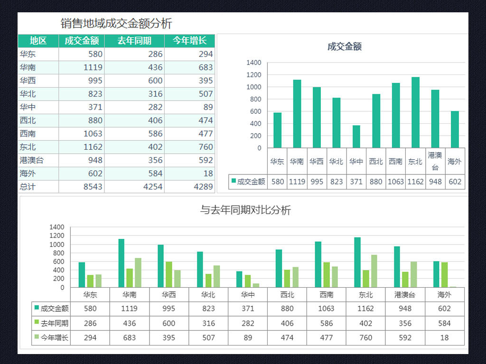Select the 总计 row label cell

click(x=38, y=187)
